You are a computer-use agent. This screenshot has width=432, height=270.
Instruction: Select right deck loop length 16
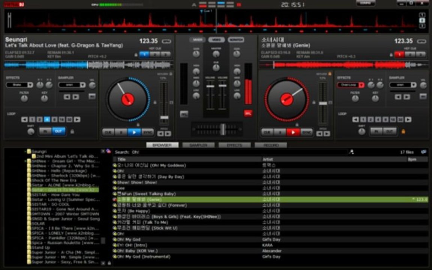point(393,119)
